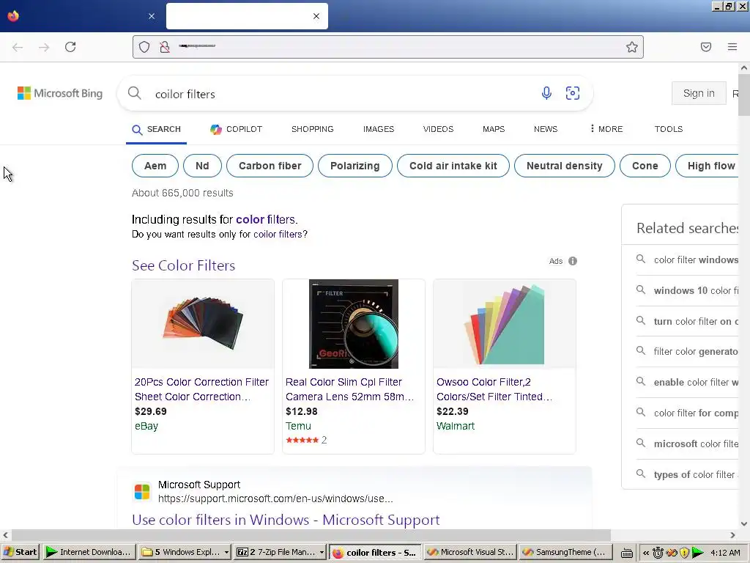Expand hidden tray icons chevron
The height and width of the screenshot is (563, 750).
(x=646, y=553)
